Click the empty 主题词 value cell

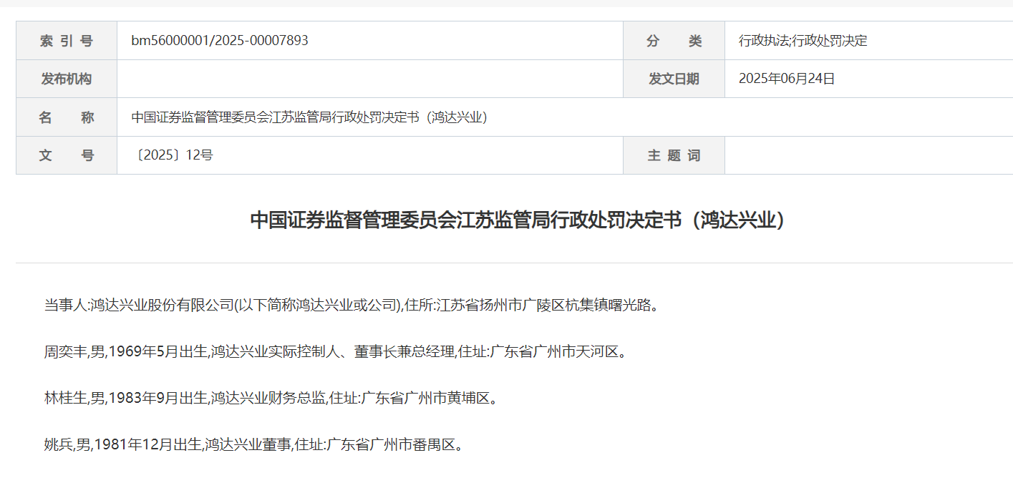[x=868, y=155]
